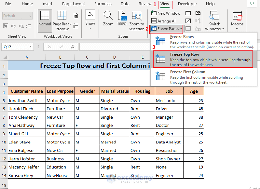Open Custom Views icon

click(x=76, y=26)
